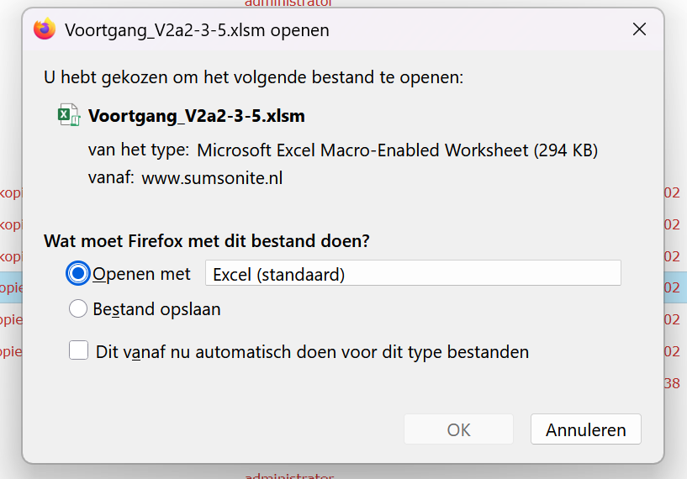687x479 pixels.
Task: Click the Firefox logo in the title bar
Action: [45, 29]
